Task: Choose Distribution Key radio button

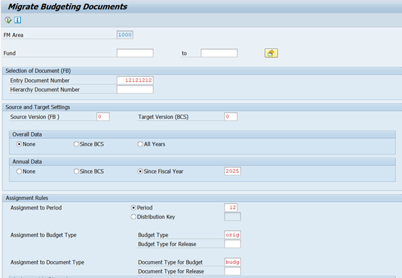Action: [x=134, y=217]
